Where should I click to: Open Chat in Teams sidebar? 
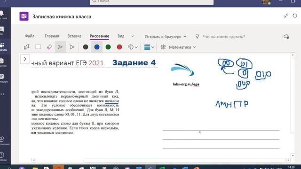click(2, 31)
